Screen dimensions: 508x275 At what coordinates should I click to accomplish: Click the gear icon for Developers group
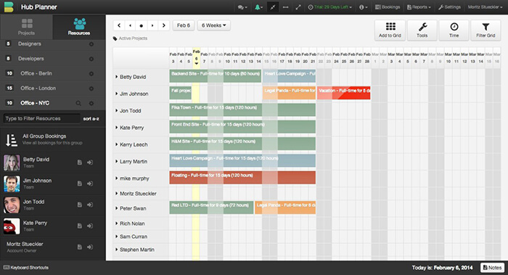tap(91, 59)
